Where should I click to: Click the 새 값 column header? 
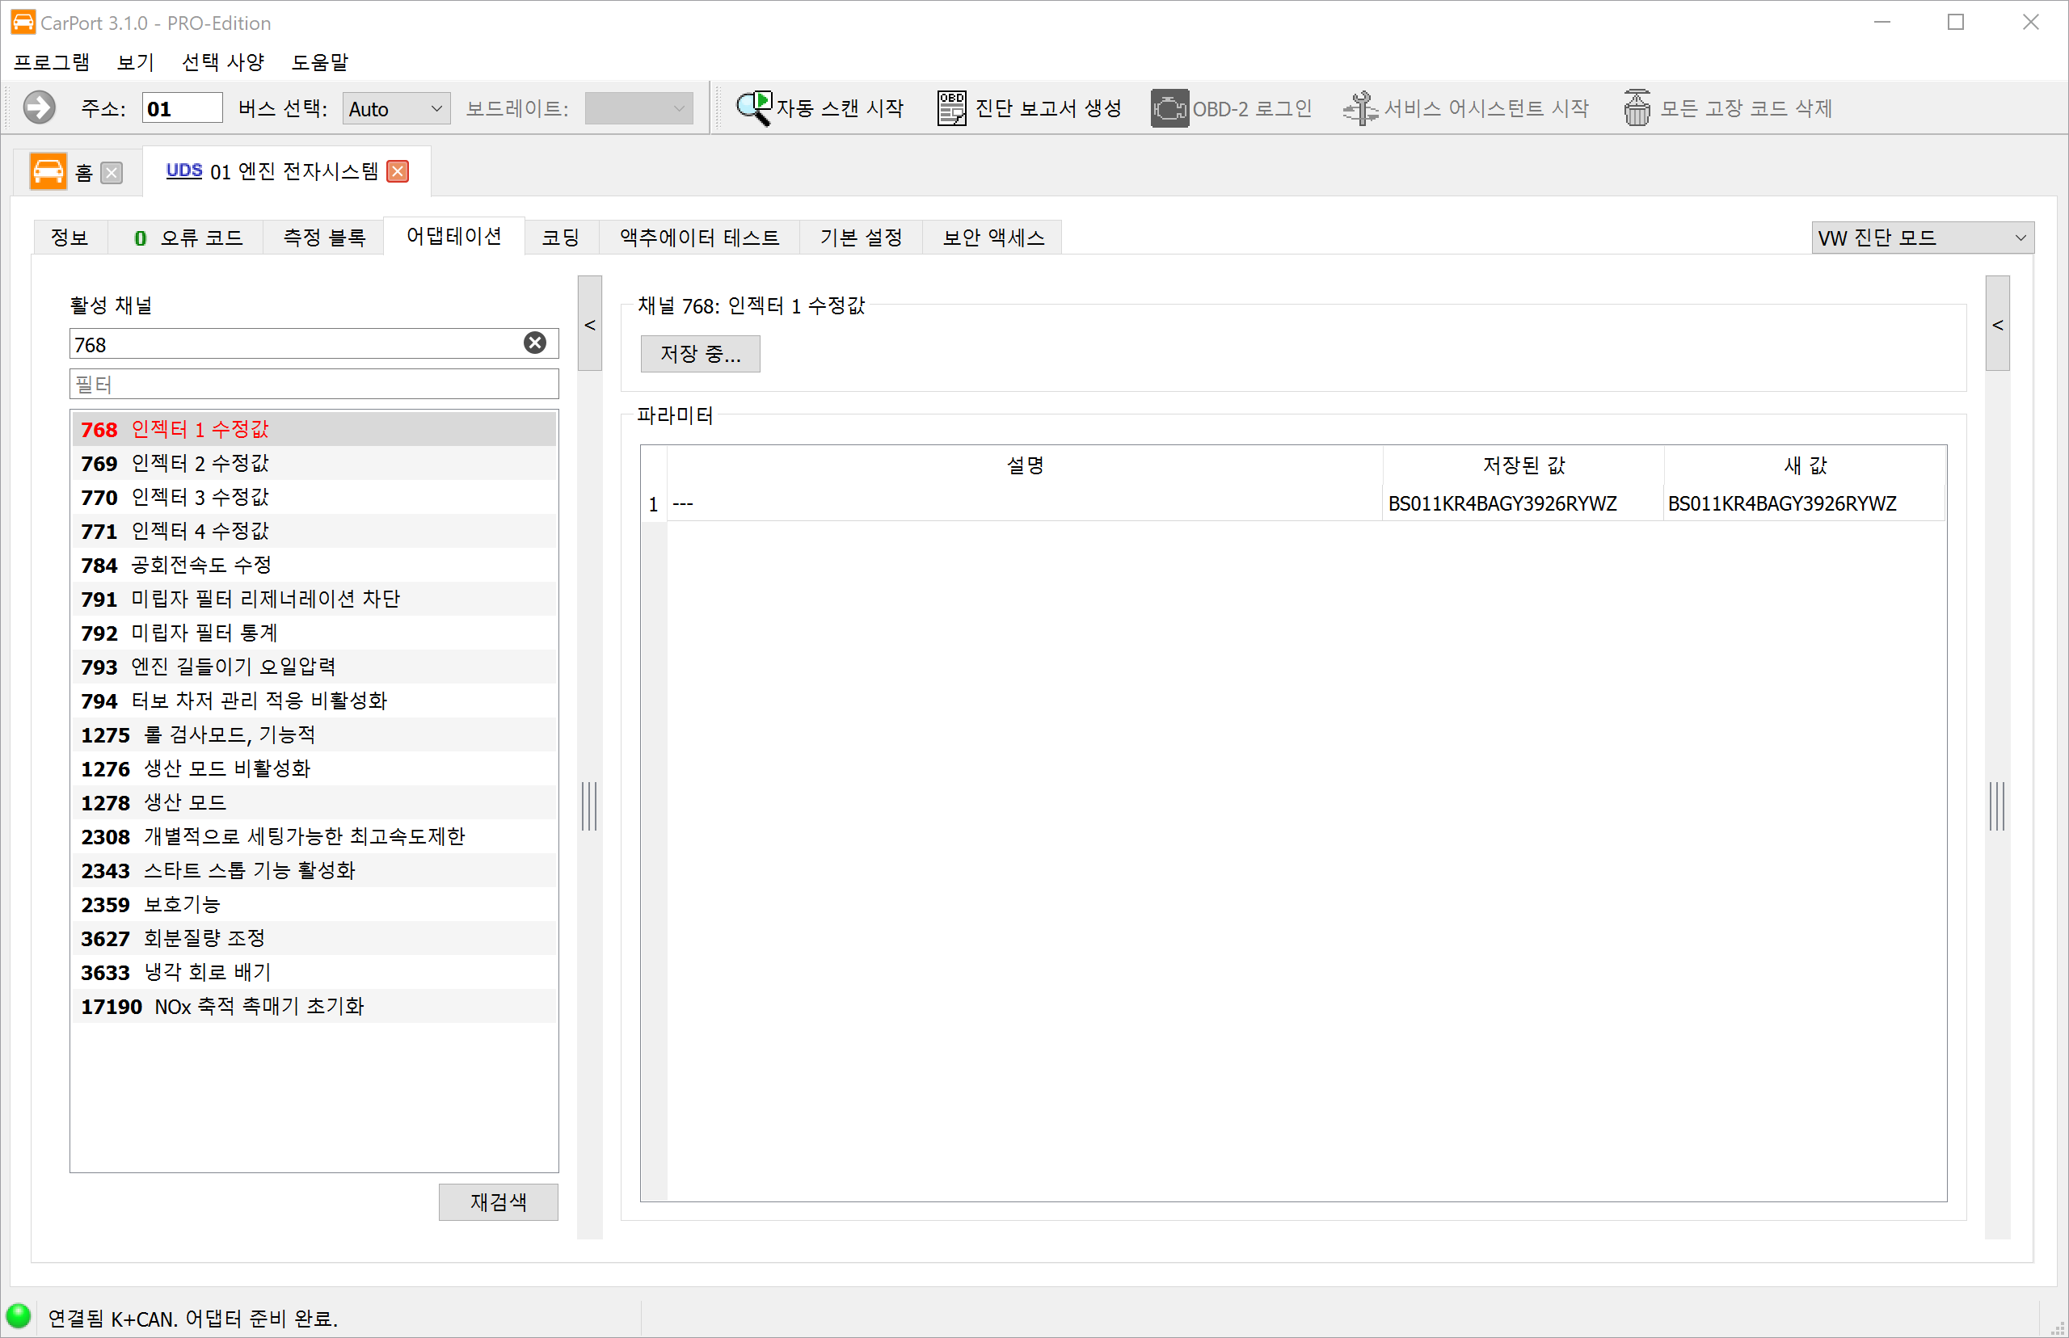pyautogui.click(x=1805, y=465)
